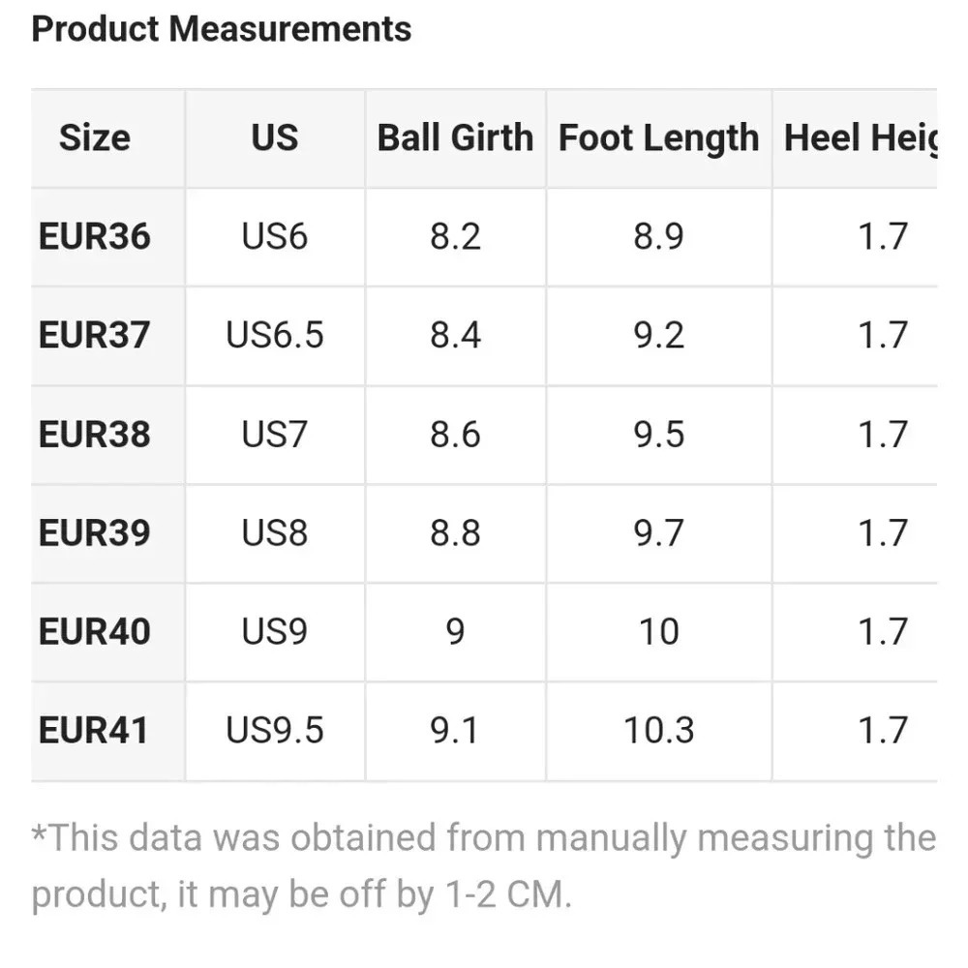The height and width of the screenshot is (968, 968).
Task: Select the EUR38 size row label
Action: click(95, 434)
